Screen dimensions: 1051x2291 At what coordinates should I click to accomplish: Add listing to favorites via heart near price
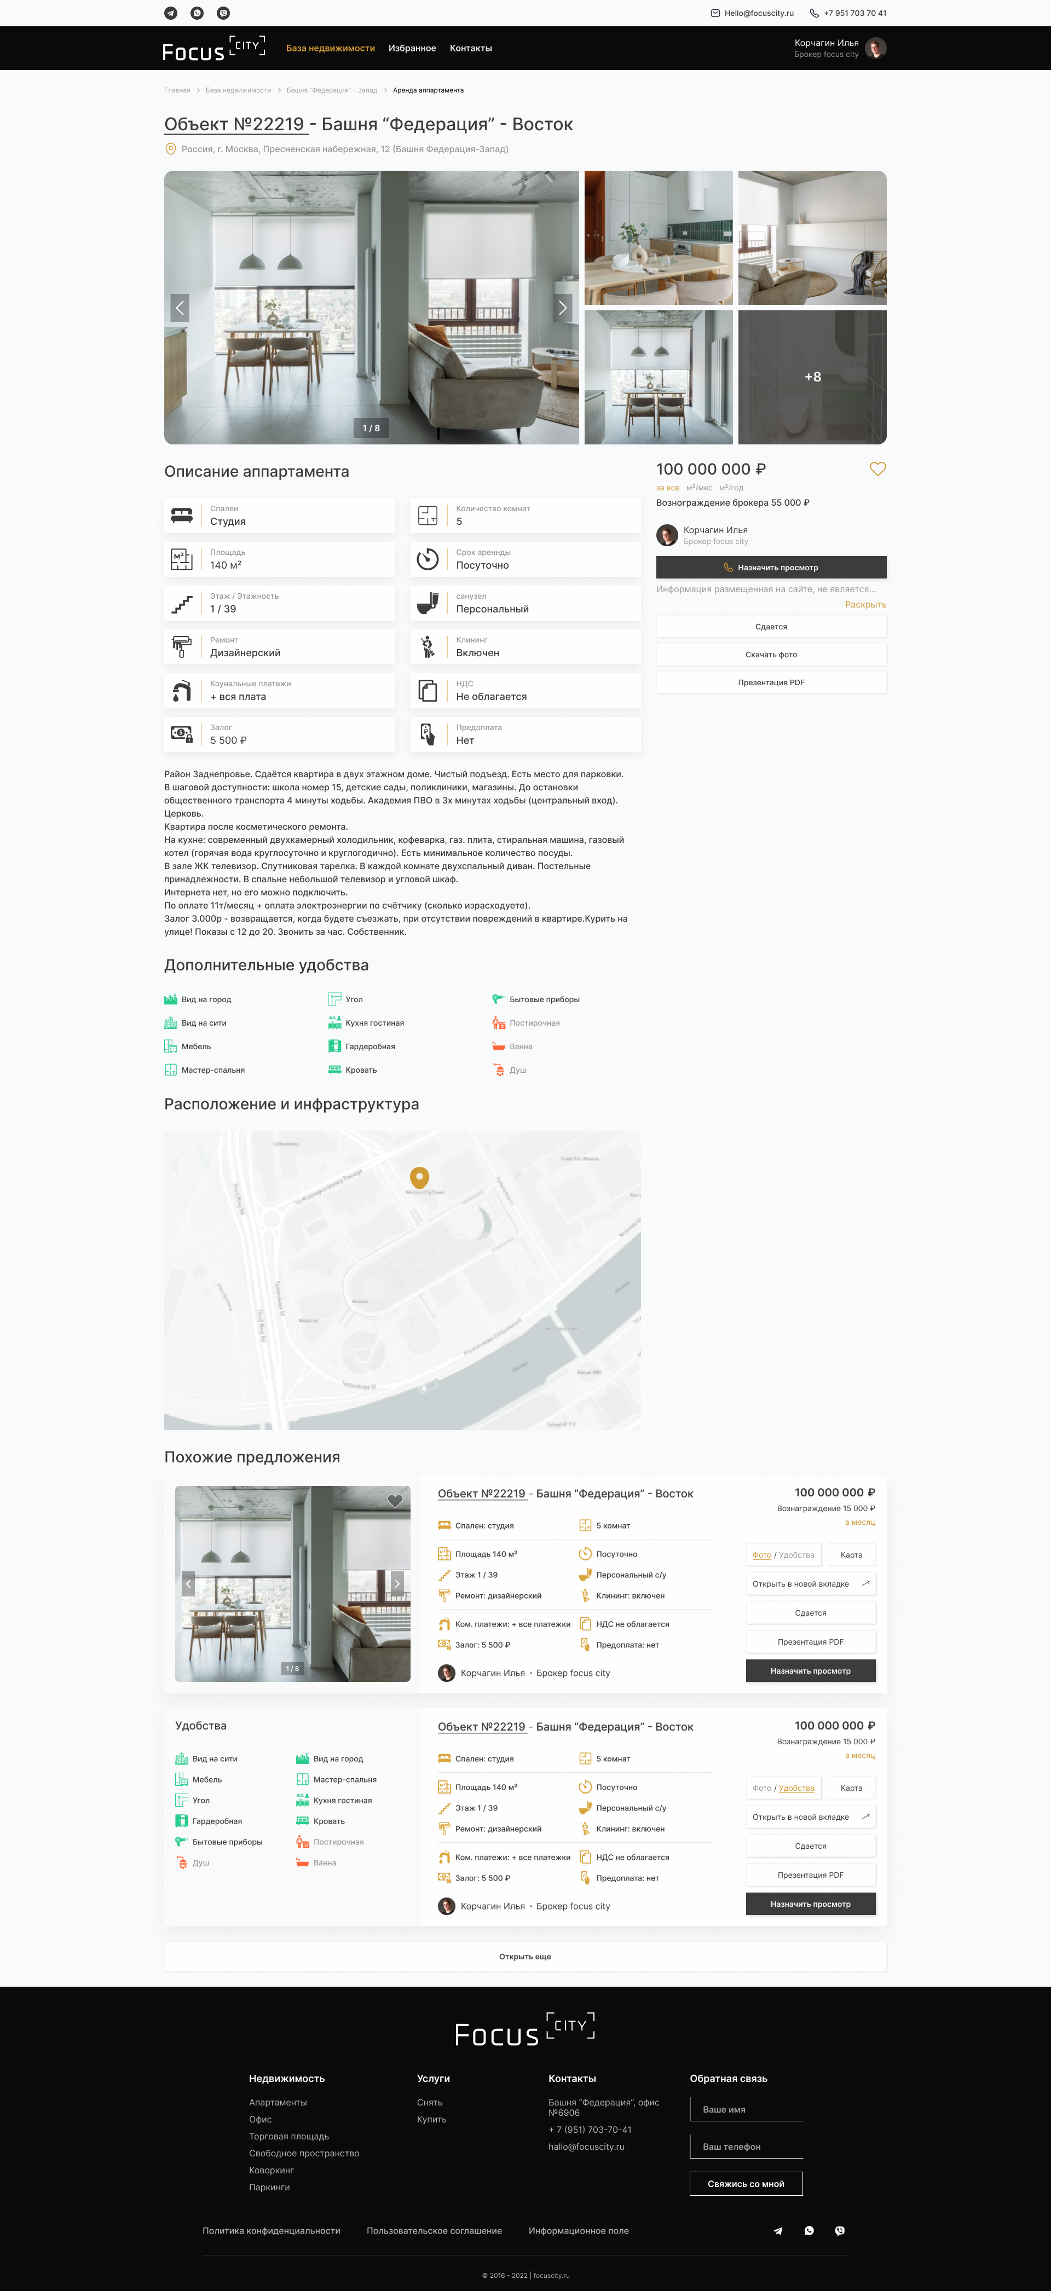point(877,468)
